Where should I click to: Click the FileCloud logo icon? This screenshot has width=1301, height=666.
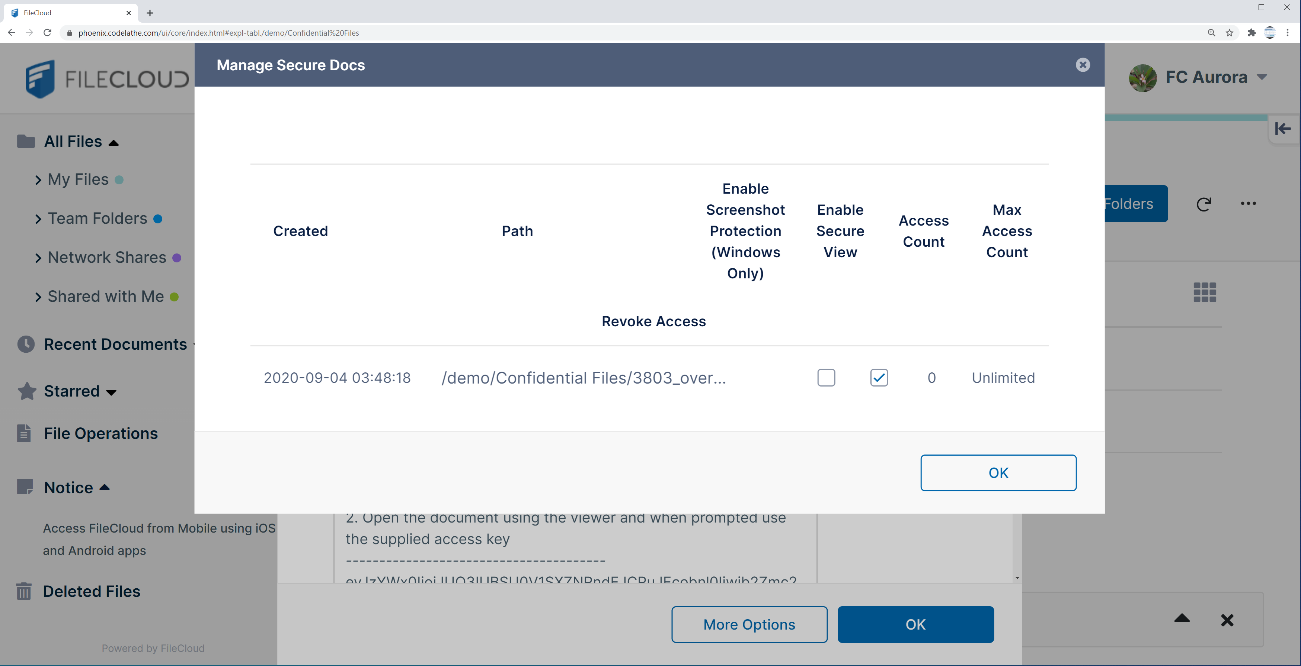pos(42,78)
